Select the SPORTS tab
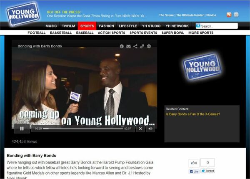The height and width of the screenshot is (179, 250). [87, 26]
